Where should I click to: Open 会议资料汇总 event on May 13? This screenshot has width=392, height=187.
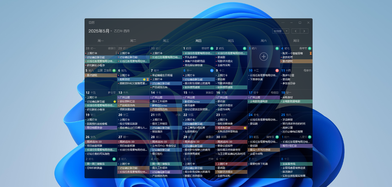point(133,102)
